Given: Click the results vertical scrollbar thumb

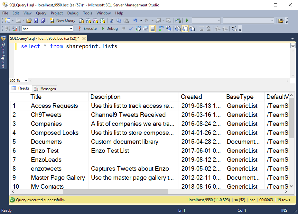Looking at the screenshot, I should click(291, 118).
